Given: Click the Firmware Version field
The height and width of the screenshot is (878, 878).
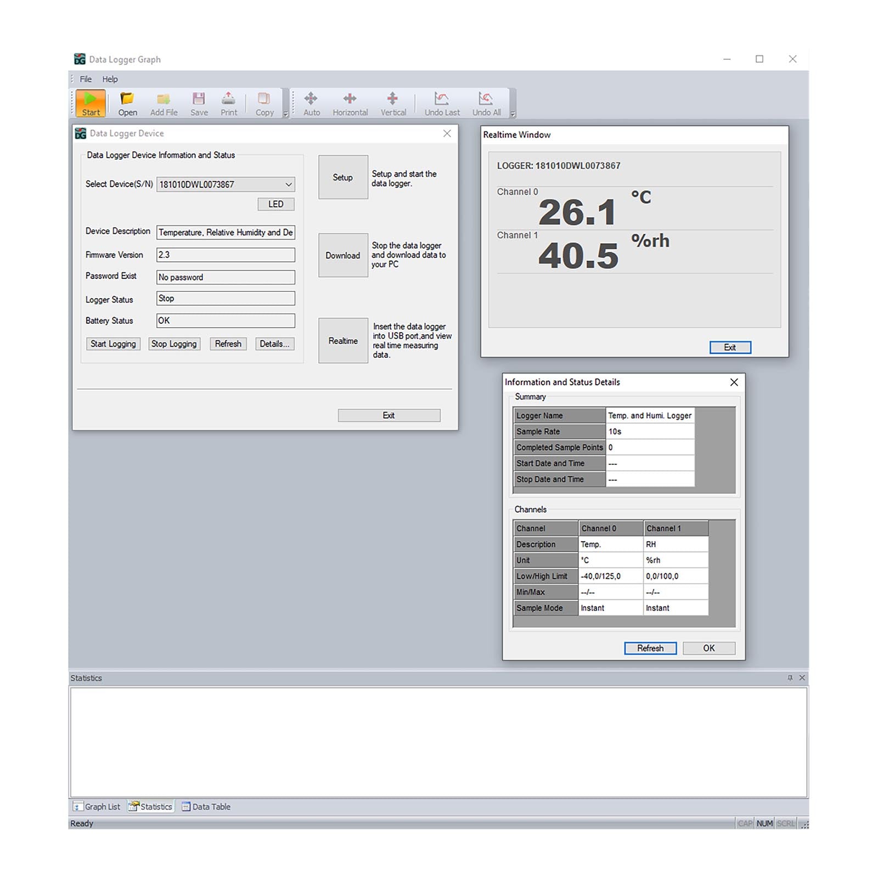Looking at the screenshot, I should pyautogui.click(x=226, y=255).
